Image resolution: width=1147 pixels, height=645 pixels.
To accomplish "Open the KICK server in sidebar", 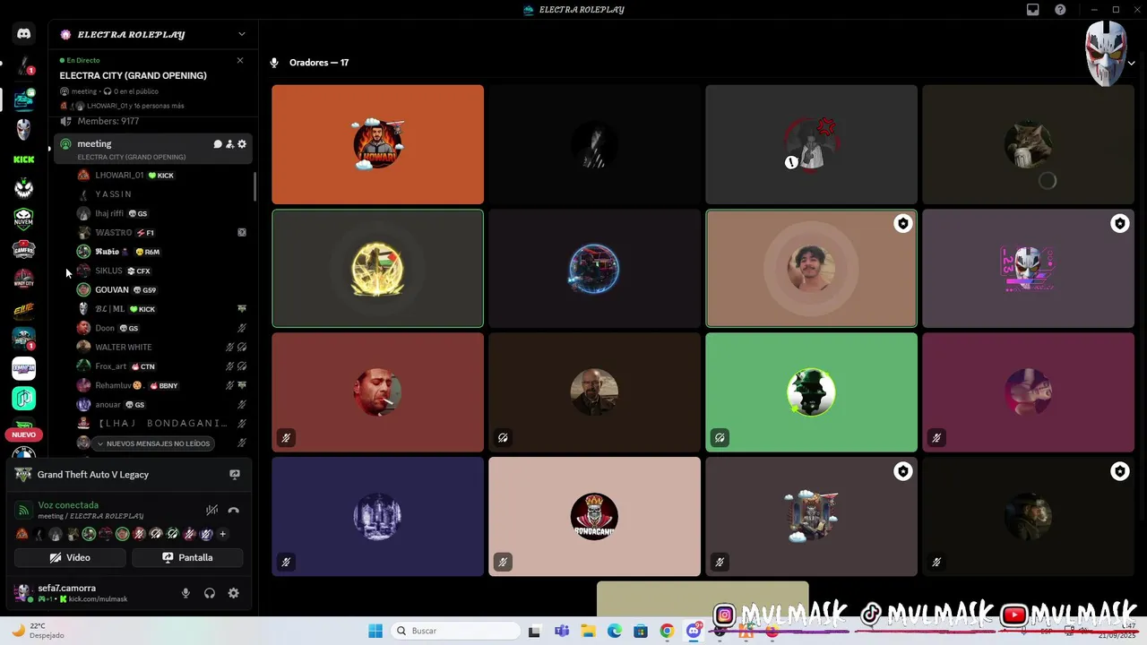I will 24,159.
